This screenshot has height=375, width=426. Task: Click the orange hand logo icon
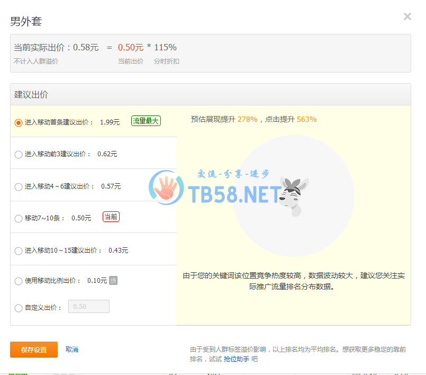click(166, 189)
